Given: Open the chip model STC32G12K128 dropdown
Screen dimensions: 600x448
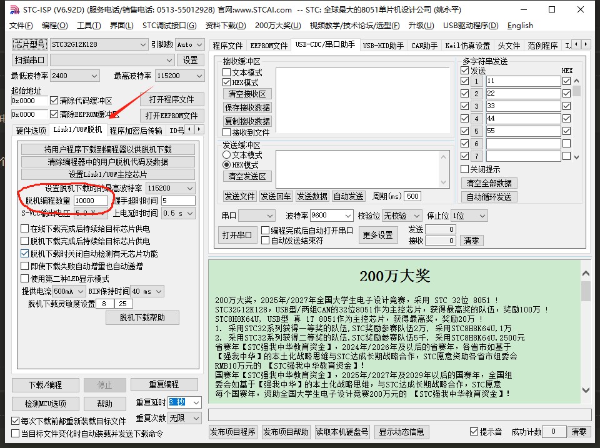Looking at the screenshot, I should tap(99, 44).
